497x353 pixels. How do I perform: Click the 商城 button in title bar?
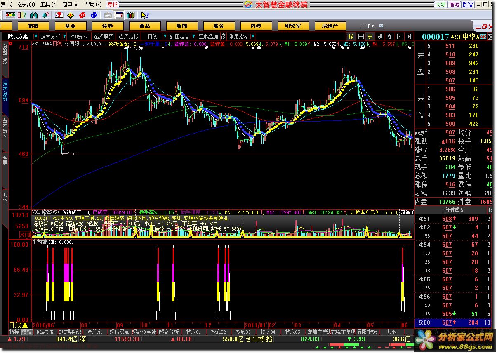454,5
